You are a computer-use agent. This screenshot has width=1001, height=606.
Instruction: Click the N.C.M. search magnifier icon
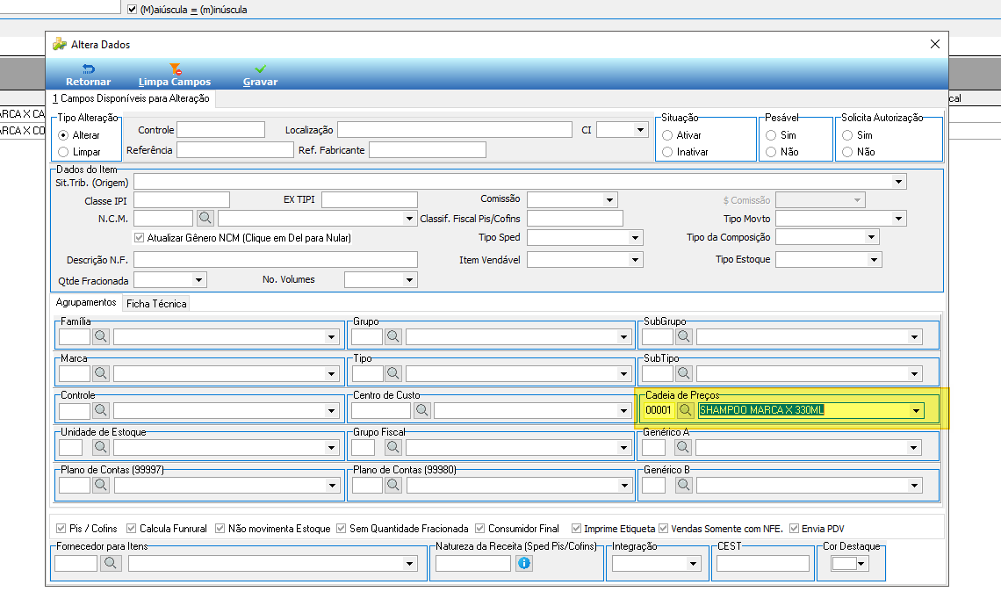coord(205,219)
